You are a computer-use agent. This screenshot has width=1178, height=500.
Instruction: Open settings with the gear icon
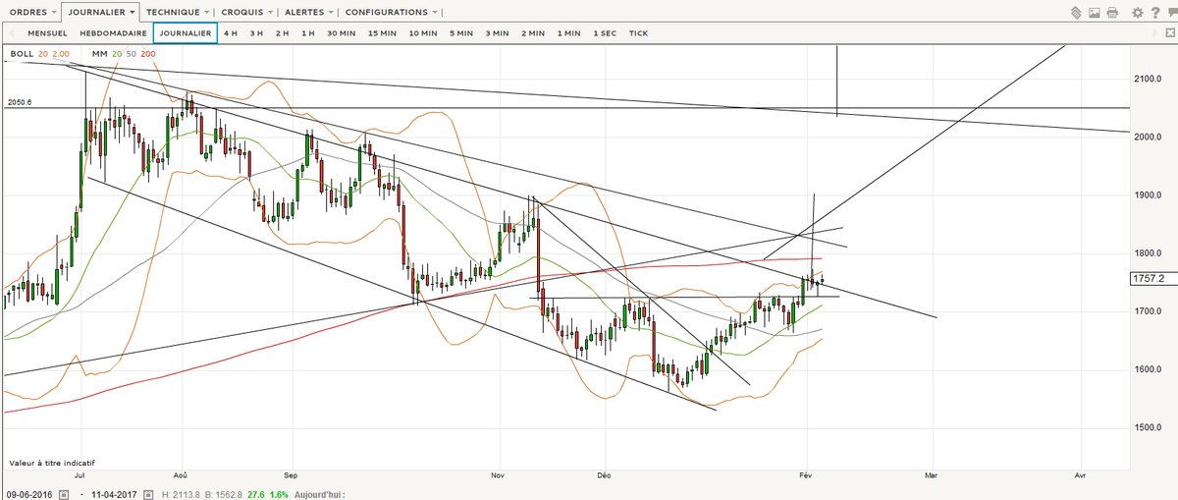click(1137, 13)
